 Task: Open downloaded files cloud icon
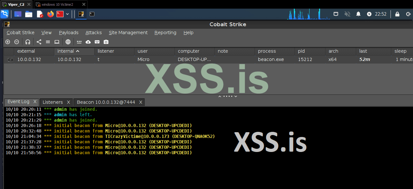(x=88, y=42)
